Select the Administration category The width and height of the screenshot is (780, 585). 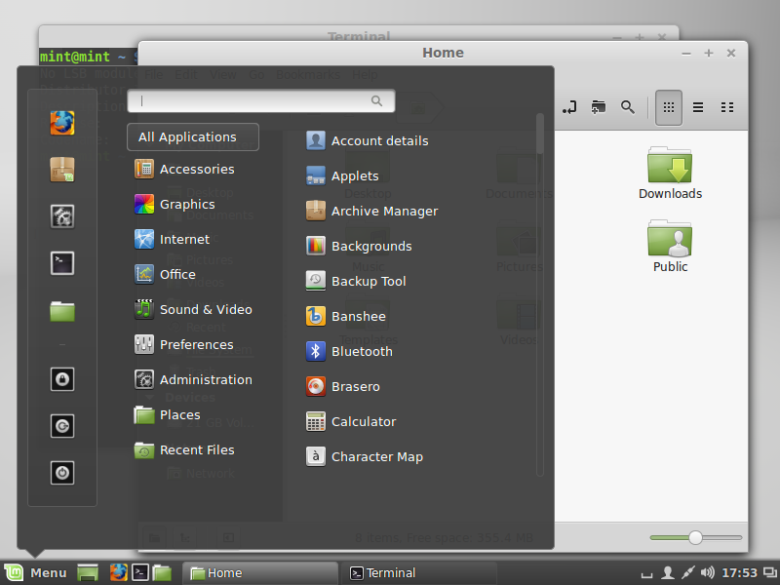coord(193,379)
